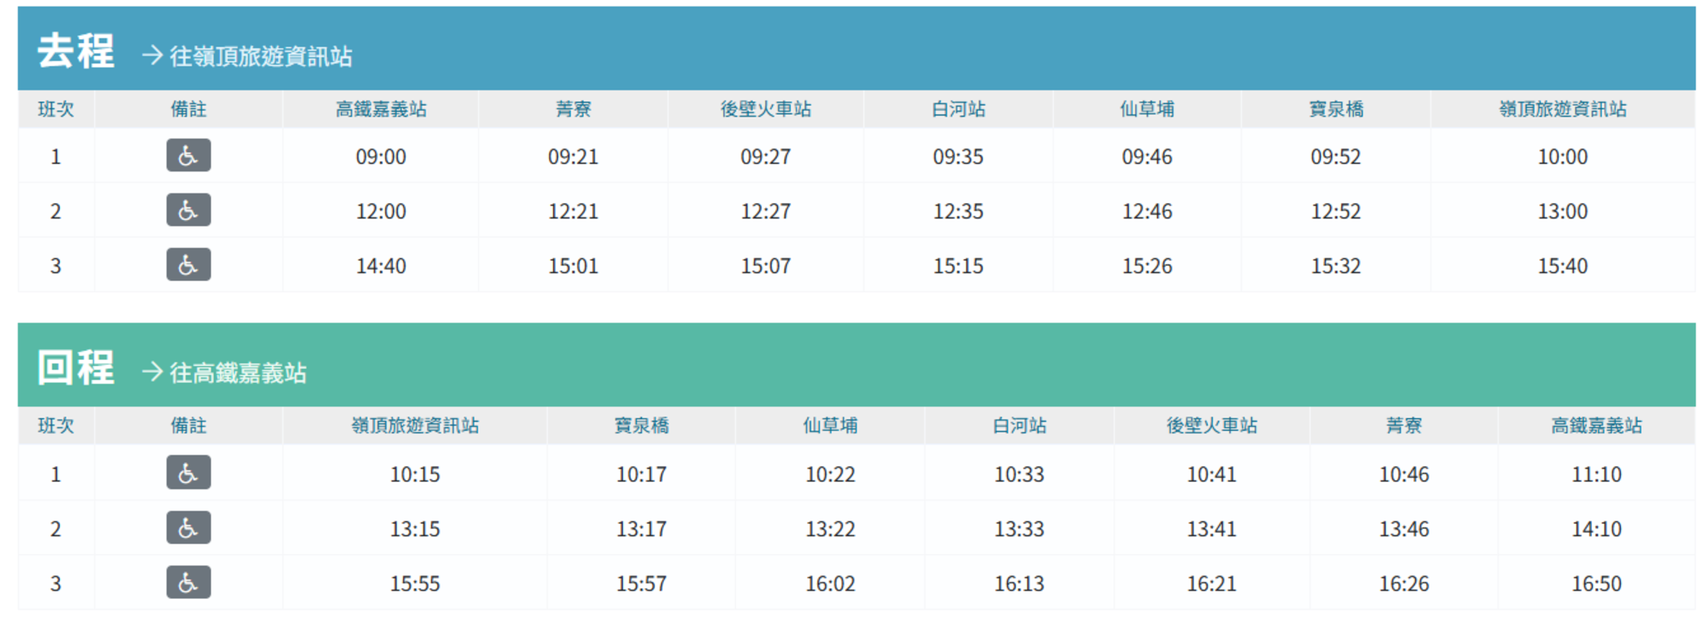Click the 往嶺頂旅遊資訊站 direction label

point(260,56)
